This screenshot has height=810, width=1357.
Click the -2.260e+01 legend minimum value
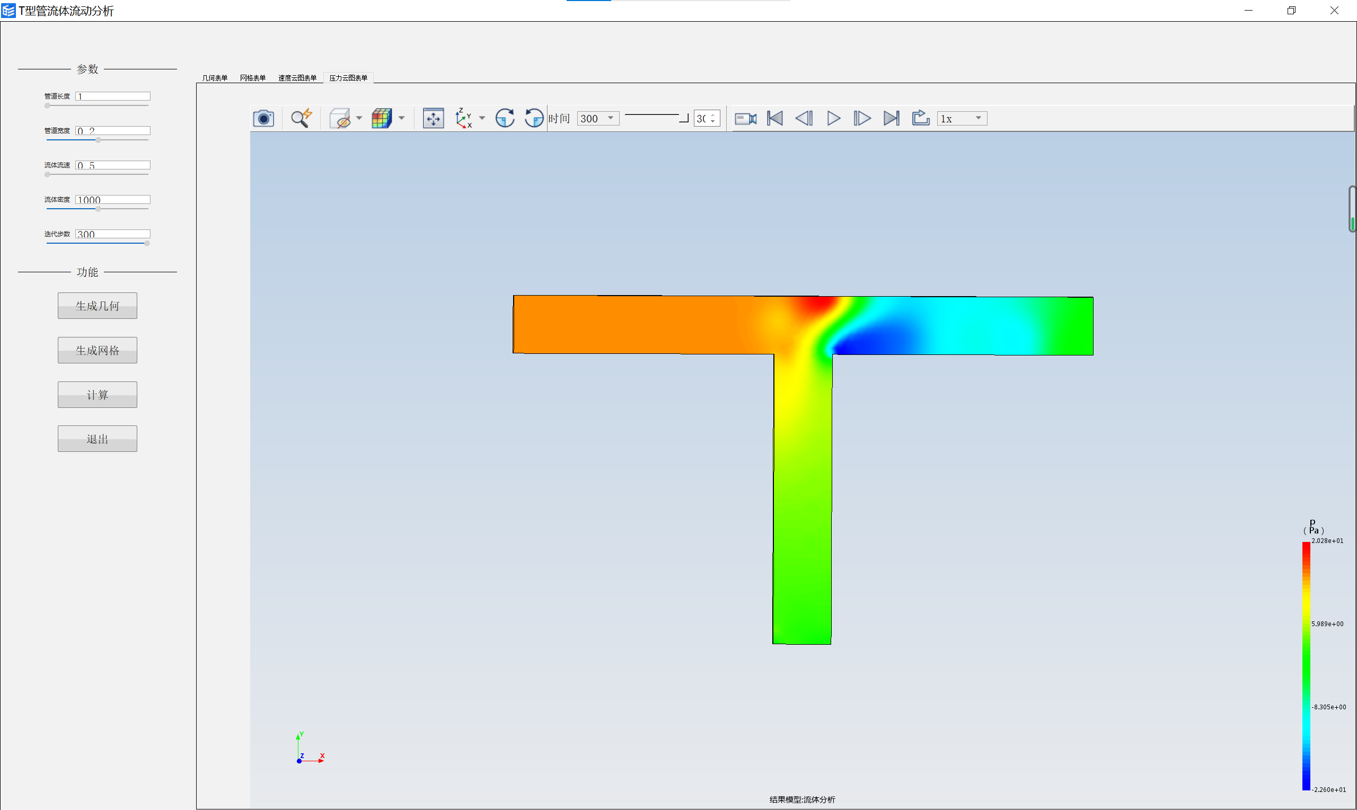pyautogui.click(x=1328, y=790)
